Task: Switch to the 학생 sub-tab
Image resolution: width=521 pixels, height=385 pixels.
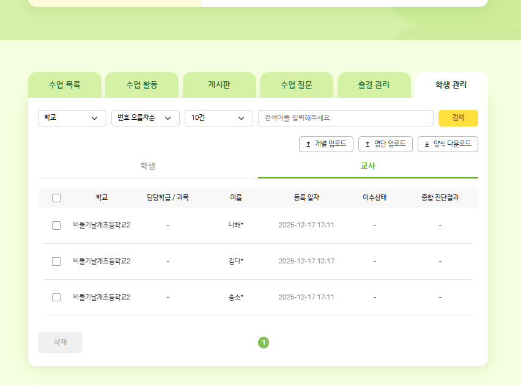Action: pyautogui.click(x=148, y=166)
